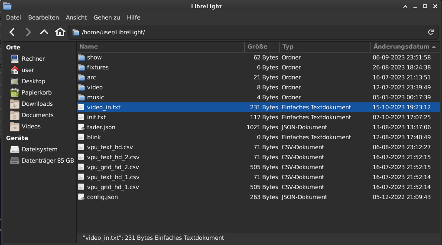Click the forward navigation arrow
Screen dimensions: 442x245
pos(28,32)
